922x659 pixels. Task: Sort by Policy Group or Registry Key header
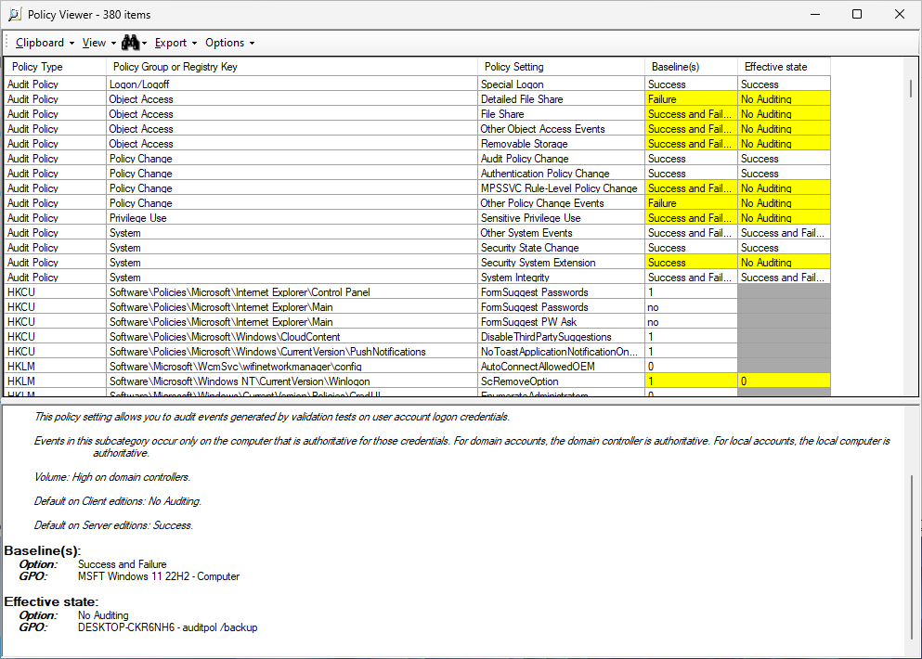coord(292,67)
